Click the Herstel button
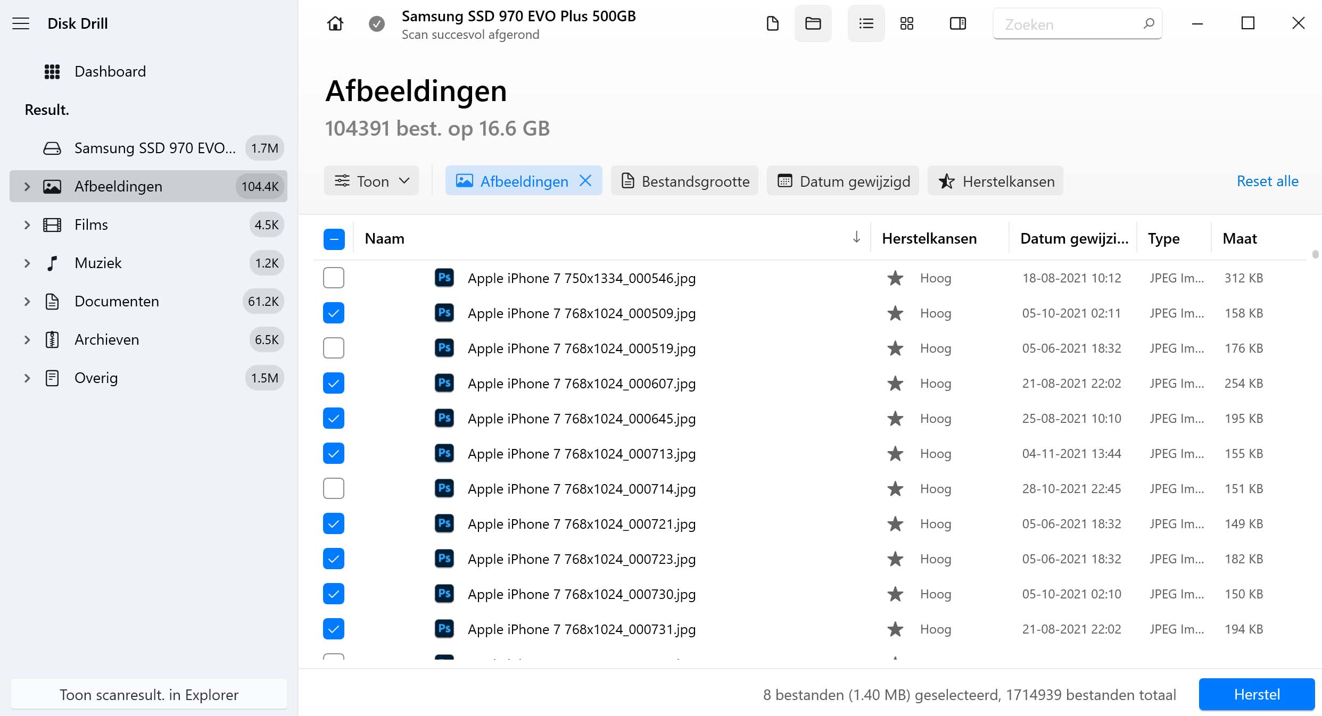 1257,694
